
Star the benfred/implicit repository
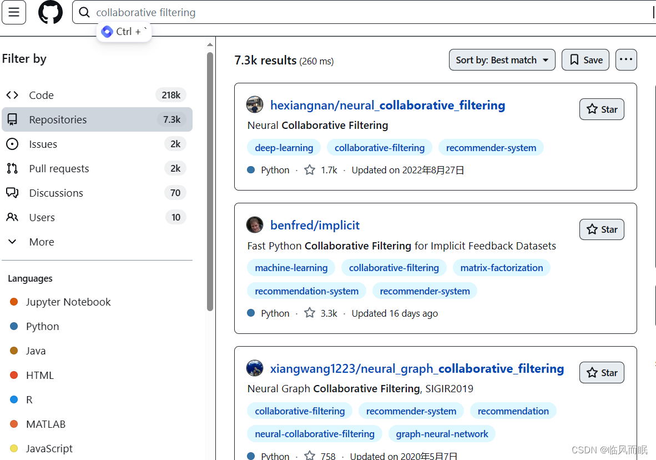click(x=602, y=229)
